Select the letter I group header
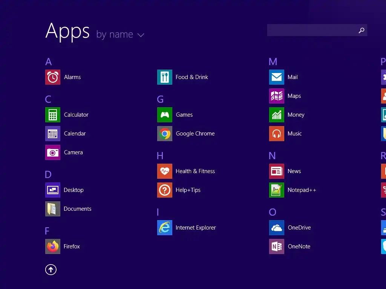The width and height of the screenshot is (386, 289). 158,212
